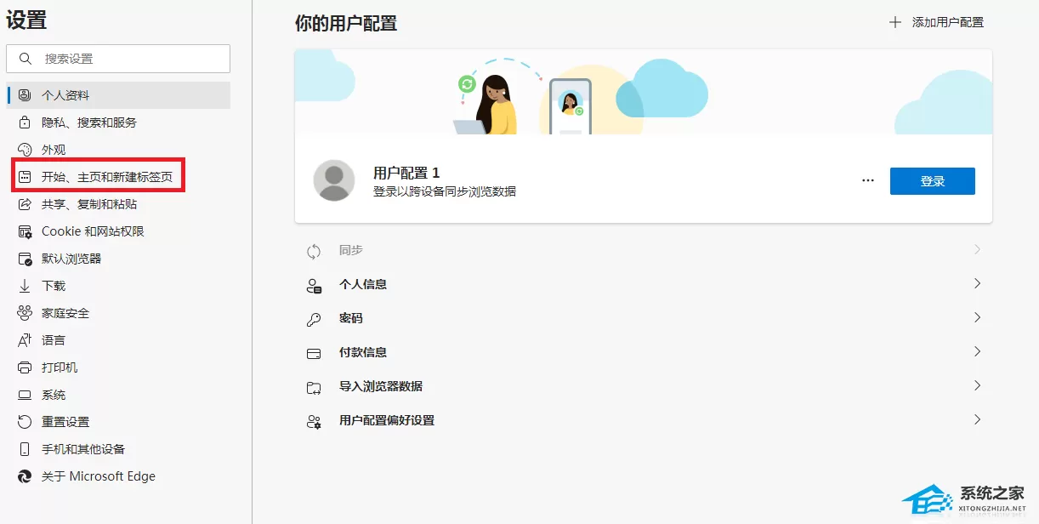Open the 打印机 printer icon entry
Viewport: 1039px width, 524px height.
(x=25, y=367)
